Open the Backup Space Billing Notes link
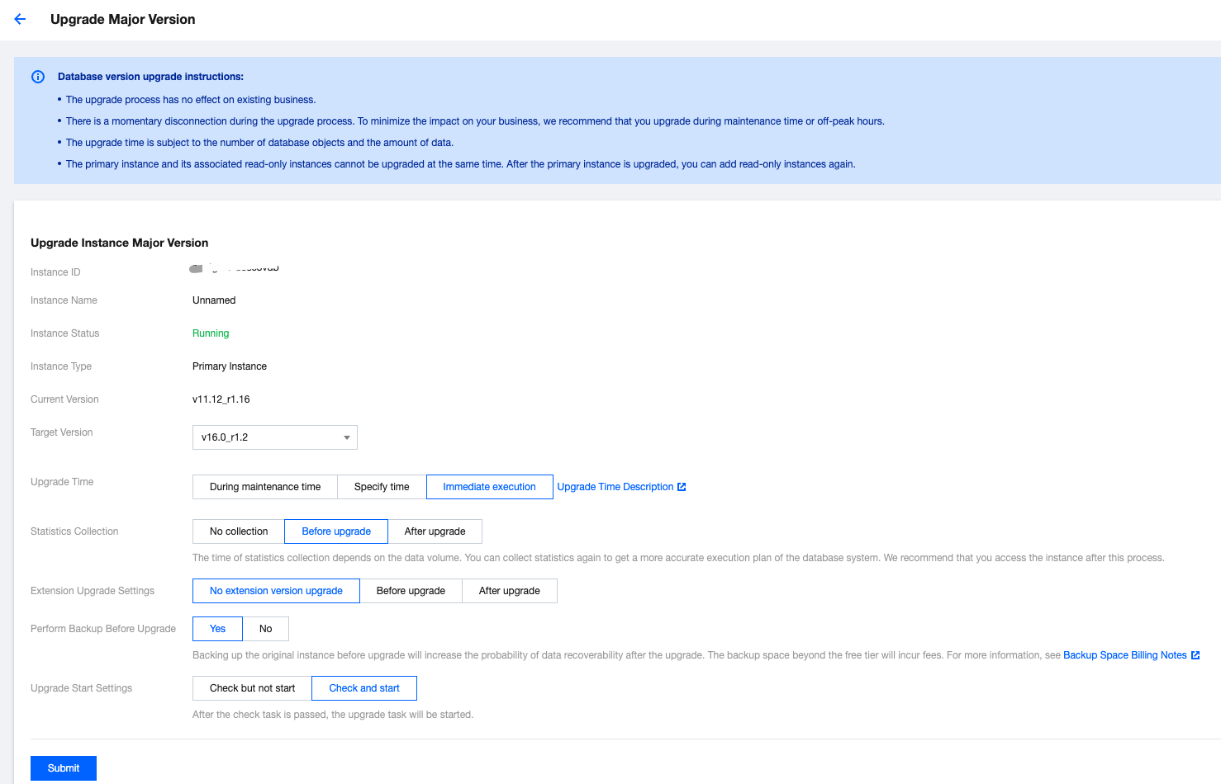1221x784 pixels. [x=1124, y=655]
